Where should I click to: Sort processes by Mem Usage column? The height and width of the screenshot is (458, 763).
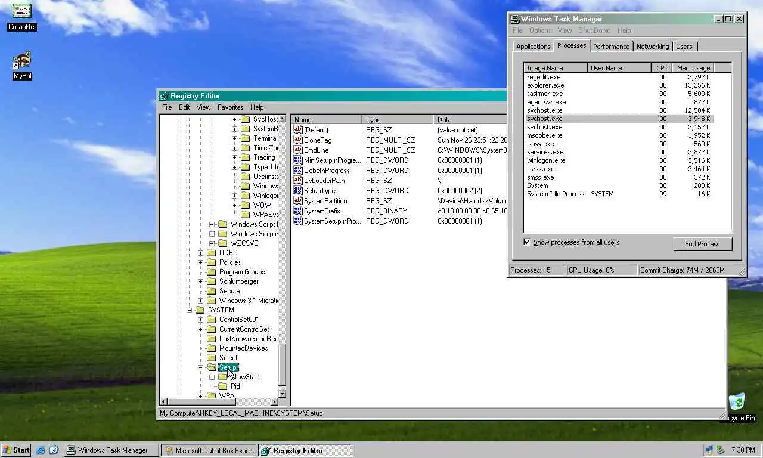693,68
